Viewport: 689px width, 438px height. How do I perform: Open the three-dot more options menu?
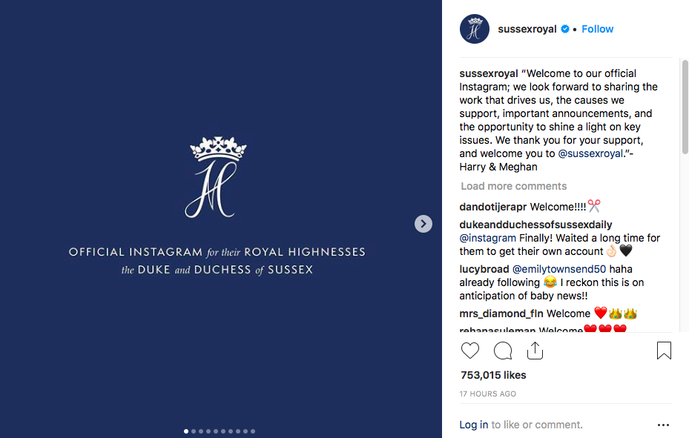click(x=663, y=425)
